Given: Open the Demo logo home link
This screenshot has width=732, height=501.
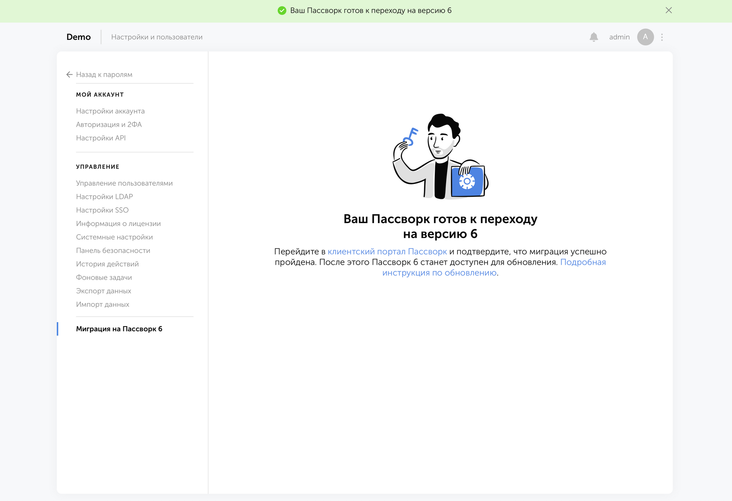Looking at the screenshot, I should tap(78, 37).
